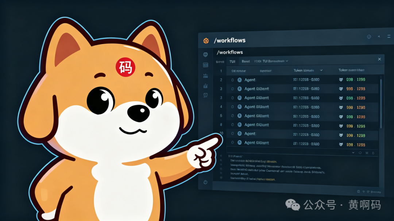Screen dimensions: 394x221
Task: Click the /workflows heading above the tabs
Action: click(230, 52)
